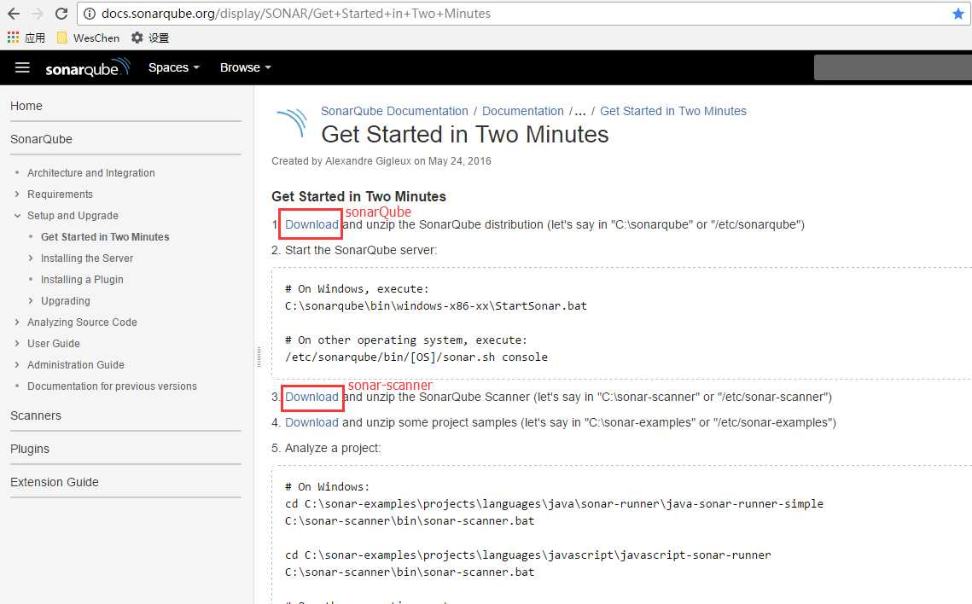Click the sidebar resize handle
The width and height of the screenshot is (972, 604).
point(259,357)
